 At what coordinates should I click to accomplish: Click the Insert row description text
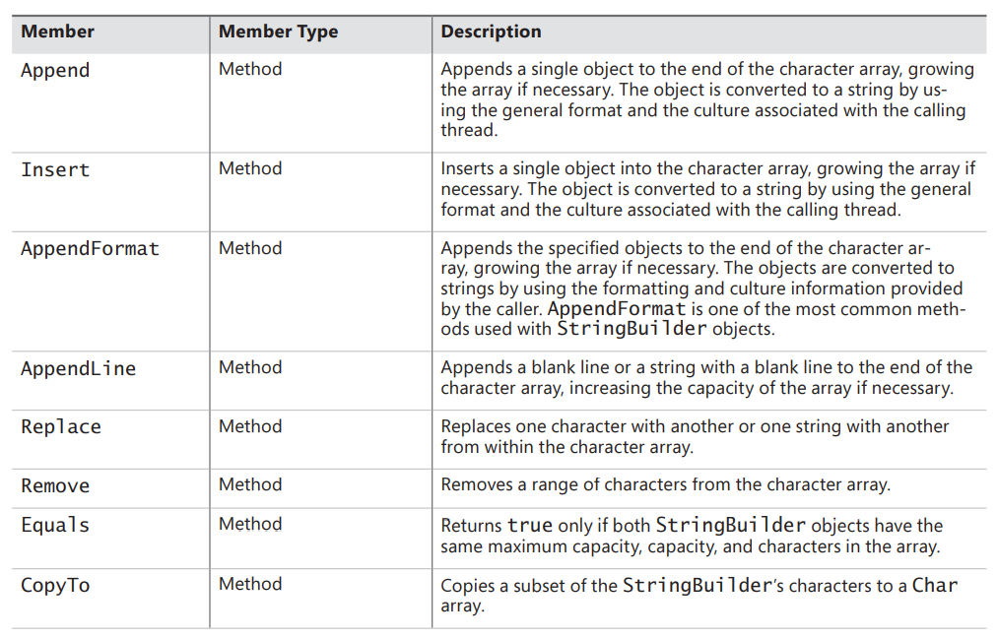click(705, 189)
